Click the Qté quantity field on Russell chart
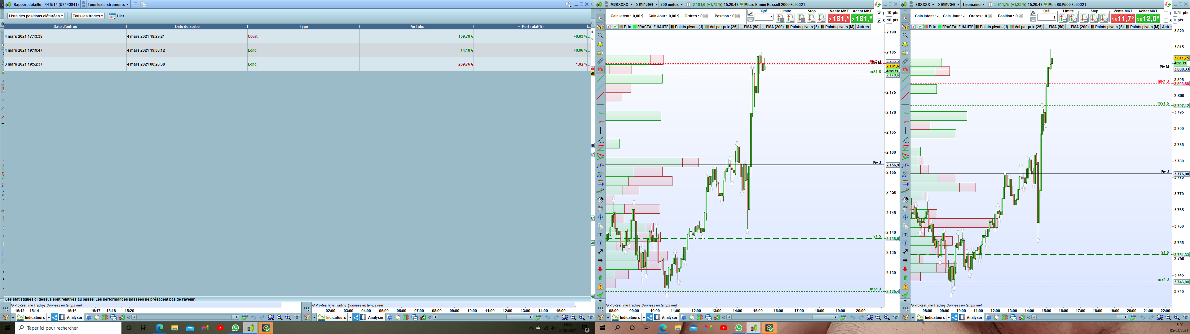The height and width of the screenshot is (334, 1190). [x=765, y=18]
